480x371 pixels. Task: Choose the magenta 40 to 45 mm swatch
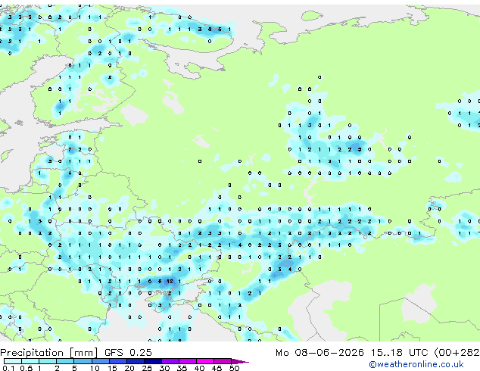click(x=205, y=361)
